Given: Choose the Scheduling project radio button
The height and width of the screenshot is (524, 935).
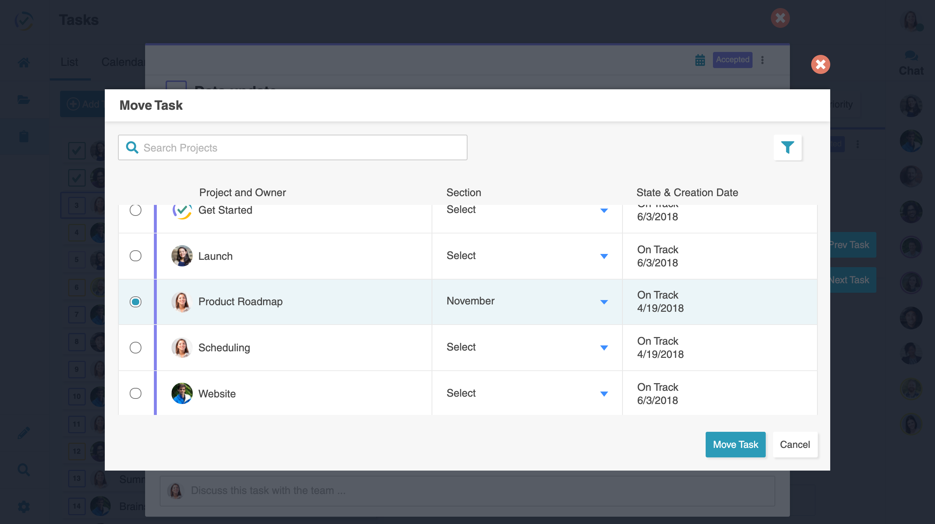Looking at the screenshot, I should (x=136, y=348).
